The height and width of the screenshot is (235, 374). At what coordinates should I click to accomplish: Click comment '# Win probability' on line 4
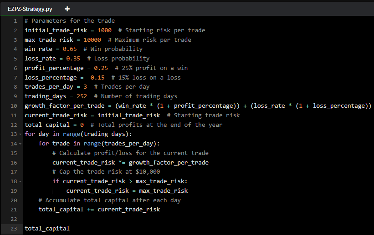pos(113,49)
